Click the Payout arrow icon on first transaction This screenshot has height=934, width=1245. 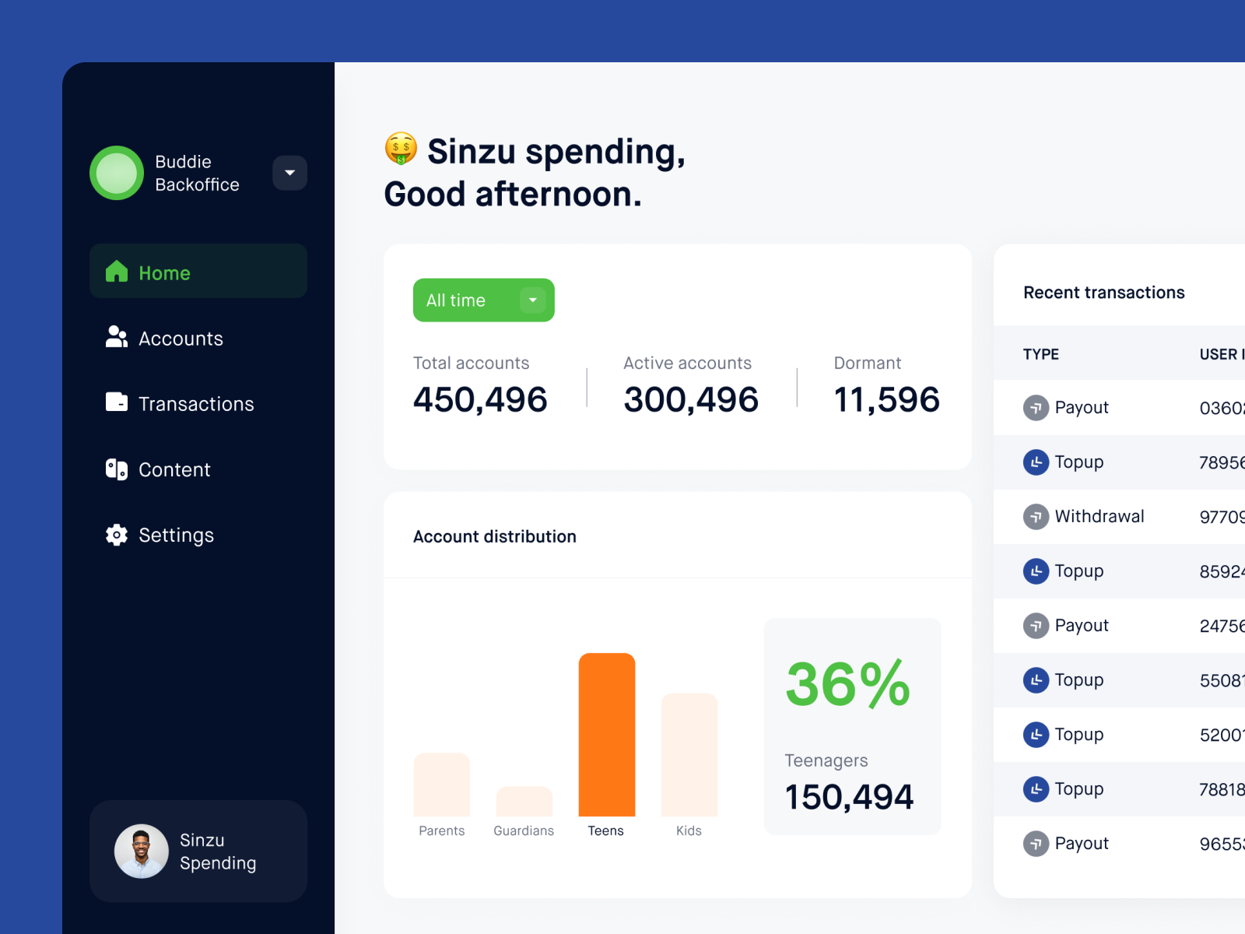click(1036, 407)
